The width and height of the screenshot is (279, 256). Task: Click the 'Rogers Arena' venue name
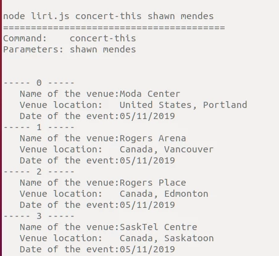click(153, 138)
